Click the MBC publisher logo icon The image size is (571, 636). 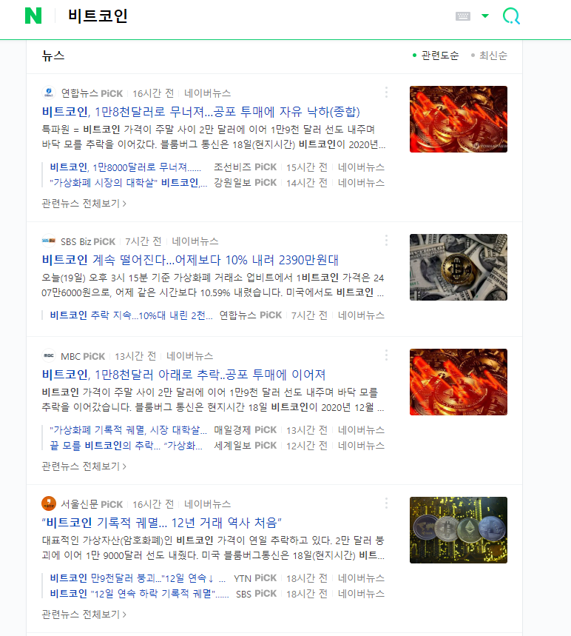tap(49, 355)
